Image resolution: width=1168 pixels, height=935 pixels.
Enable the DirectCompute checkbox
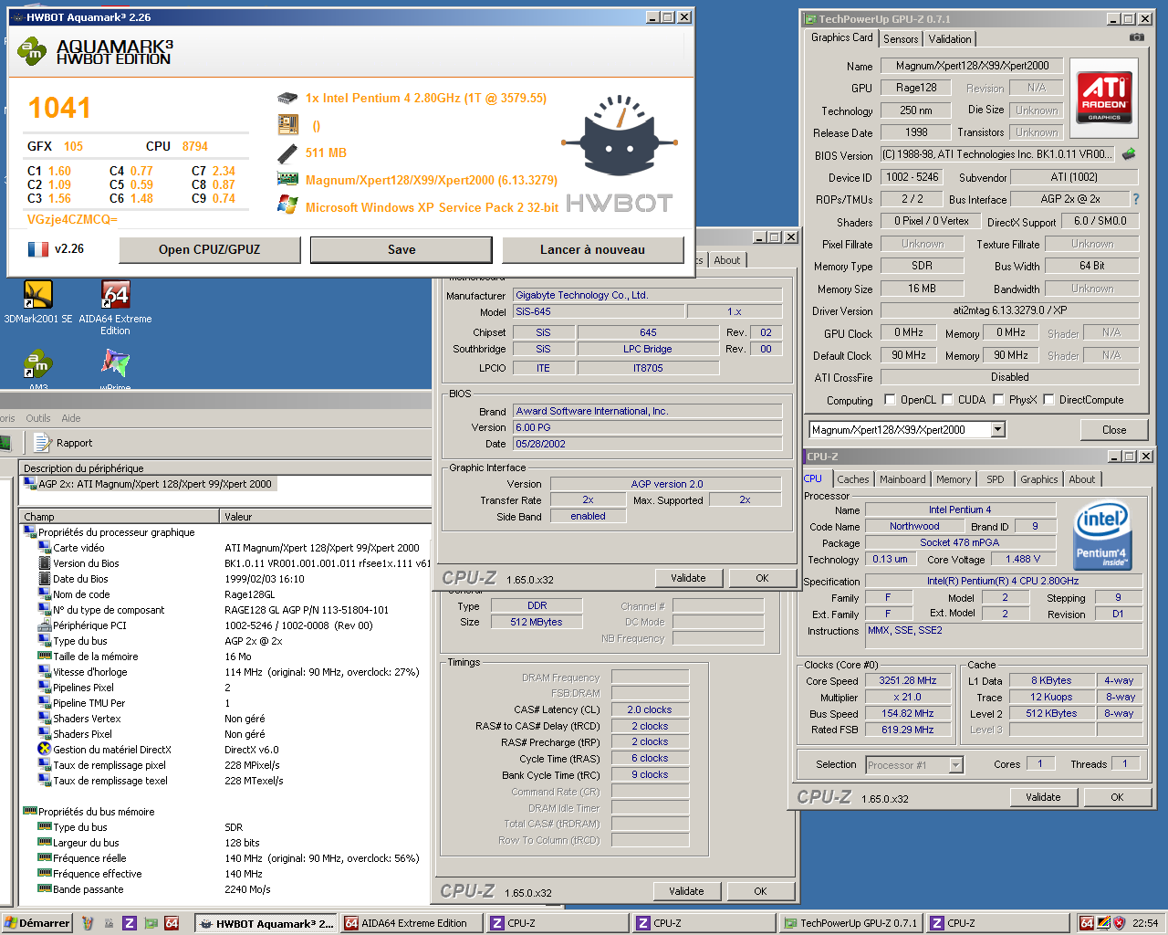click(x=1048, y=399)
